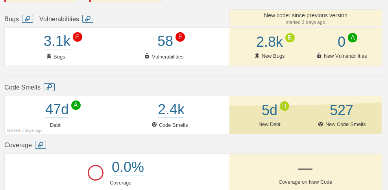This screenshot has width=388, height=190.
Task: Click the bug icon beside New Bugs
Action: [257, 55]
